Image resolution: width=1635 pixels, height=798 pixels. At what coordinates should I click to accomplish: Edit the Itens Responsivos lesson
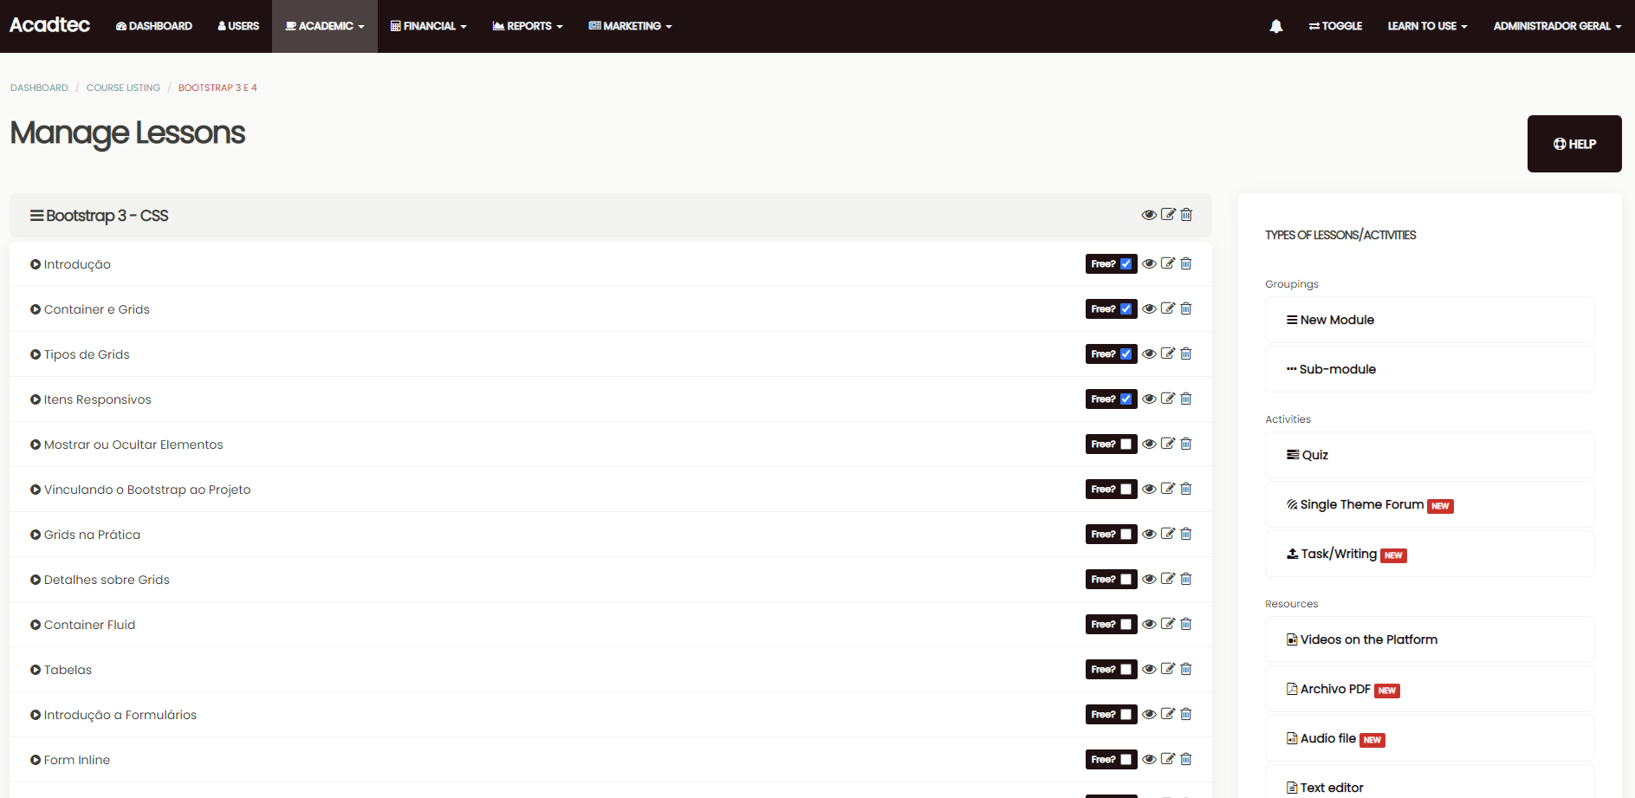(x=1168, y=399)
